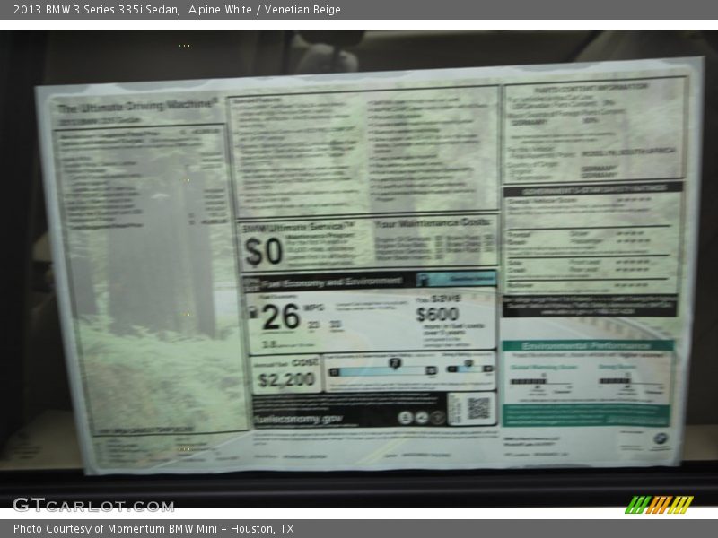Click the Momentum BMW Mini photo credit caption
718x538 pixels.
point(153,529)
